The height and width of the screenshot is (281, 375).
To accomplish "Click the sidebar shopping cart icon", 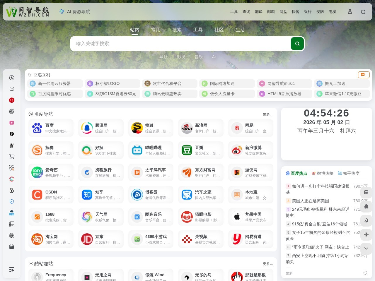I will coord(12,156).
